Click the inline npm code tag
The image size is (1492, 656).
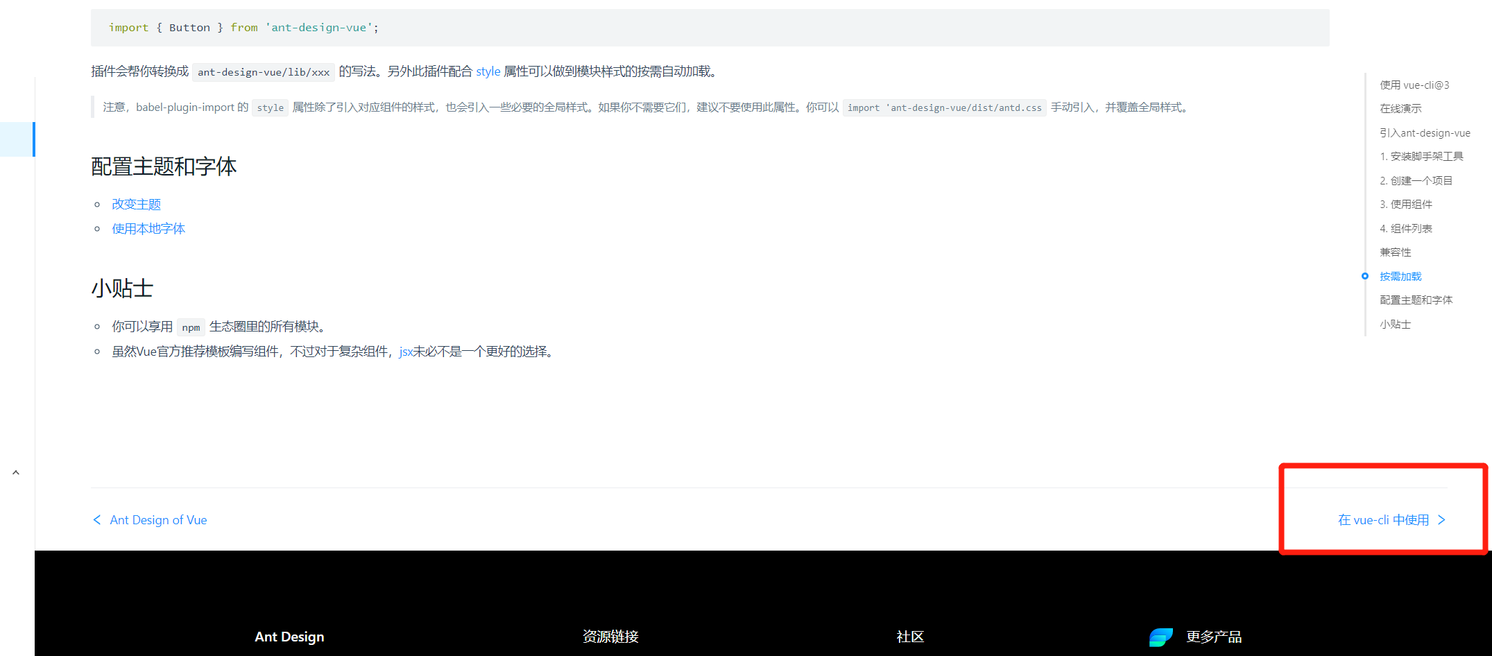coord(191,327)
